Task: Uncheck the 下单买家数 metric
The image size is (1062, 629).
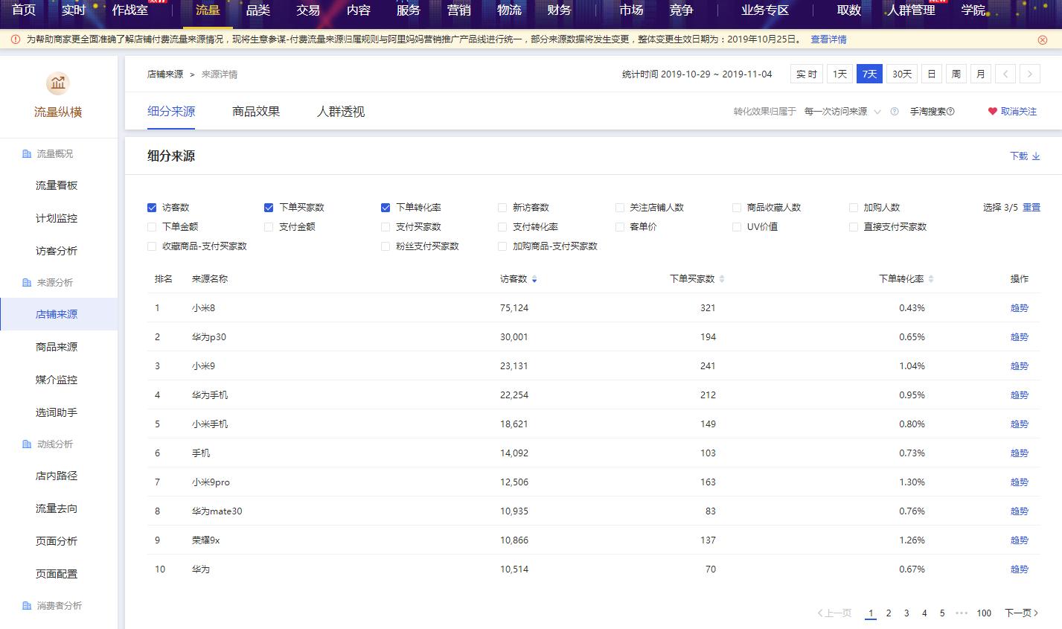Action: (x=269, y=208)
